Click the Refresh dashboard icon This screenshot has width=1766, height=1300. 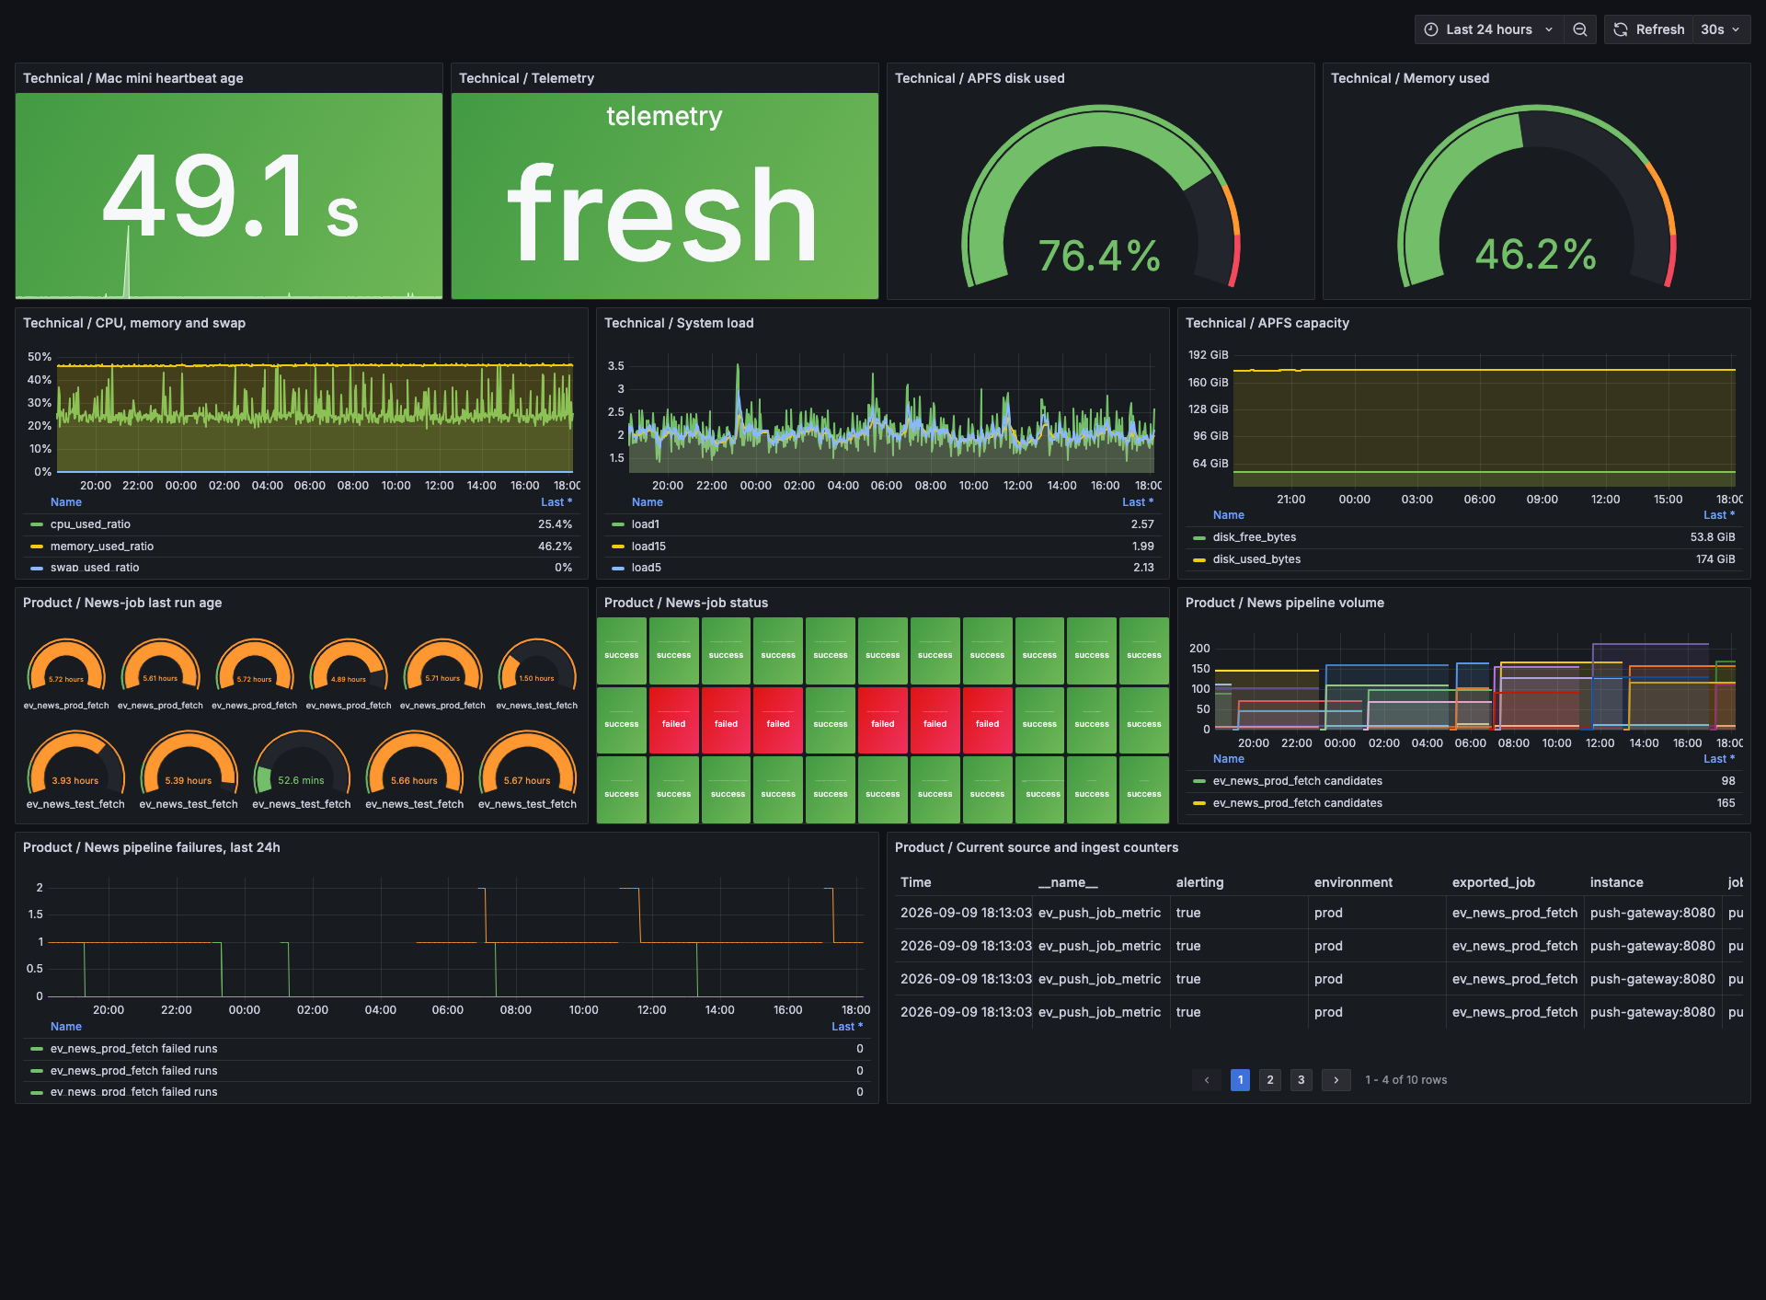(1621, 29)
